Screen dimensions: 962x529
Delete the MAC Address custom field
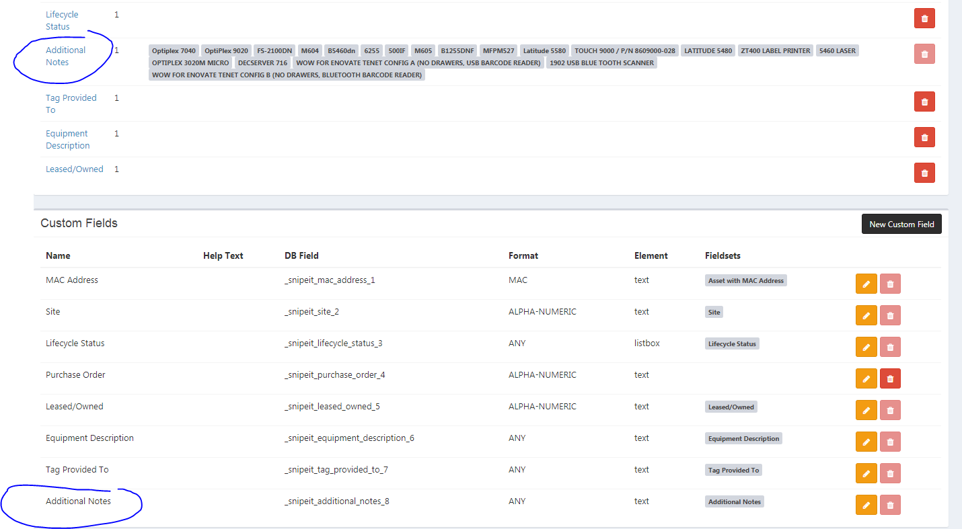[890, 284]
